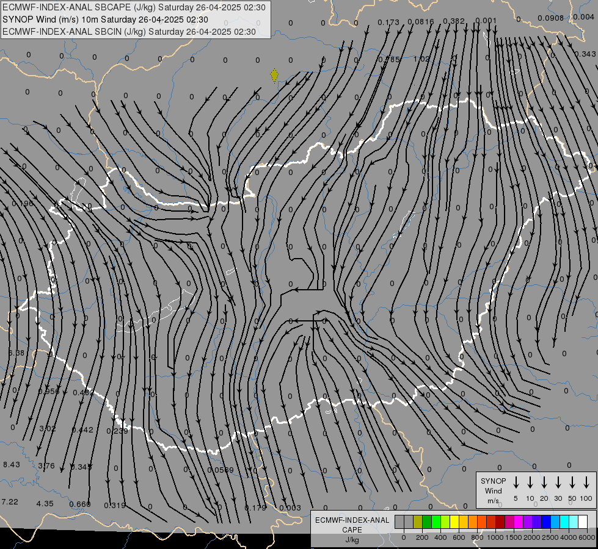Image resolution: width=598 pixels, height=549 pixels.
Task: Click the map value 0.239
Action: click(117, 431)
